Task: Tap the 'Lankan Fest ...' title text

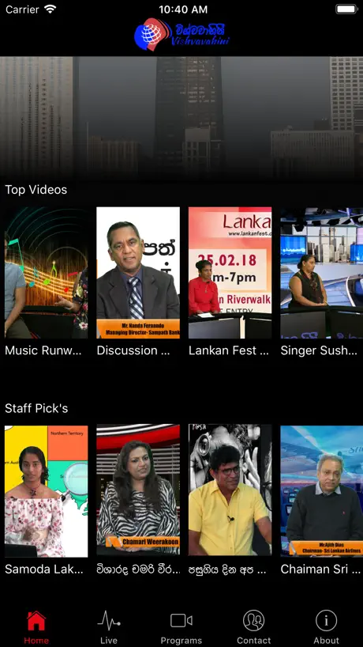Action: coord(229,350)
